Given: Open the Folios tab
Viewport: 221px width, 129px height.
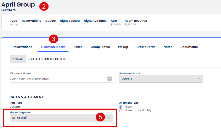Looking at the screenshot, I should tap(78, 47).
